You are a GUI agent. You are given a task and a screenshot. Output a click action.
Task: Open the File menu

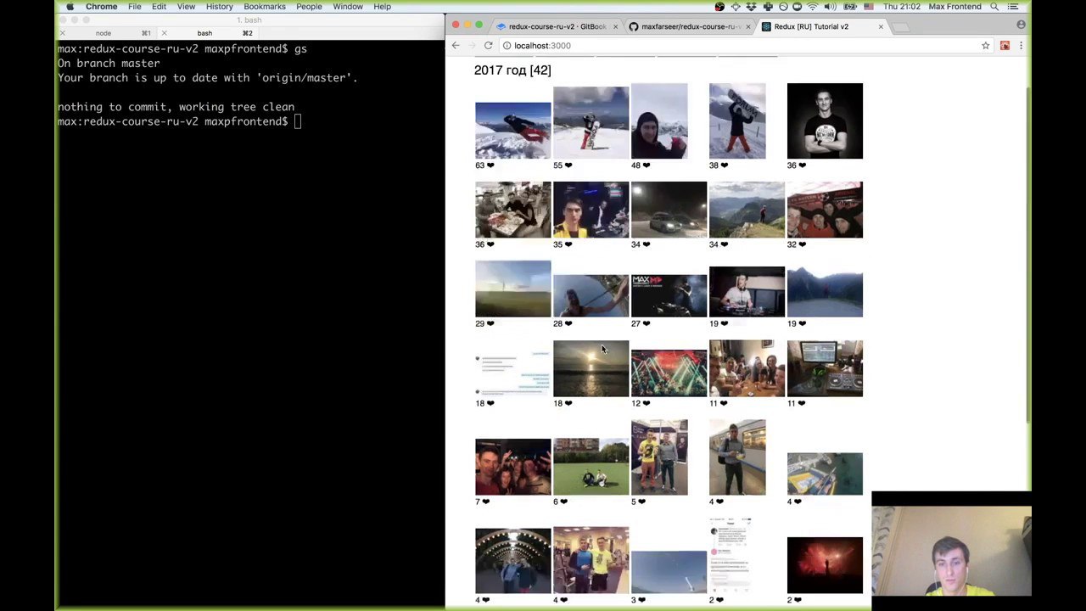135,7
